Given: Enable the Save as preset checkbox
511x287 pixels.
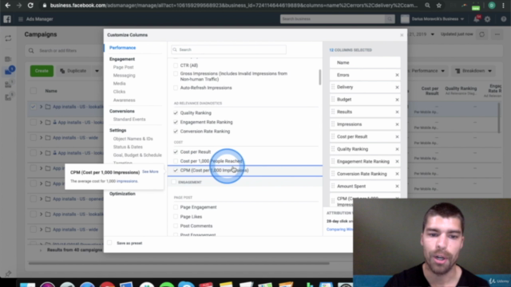Looking at the screenshot, I should point(109,242).
